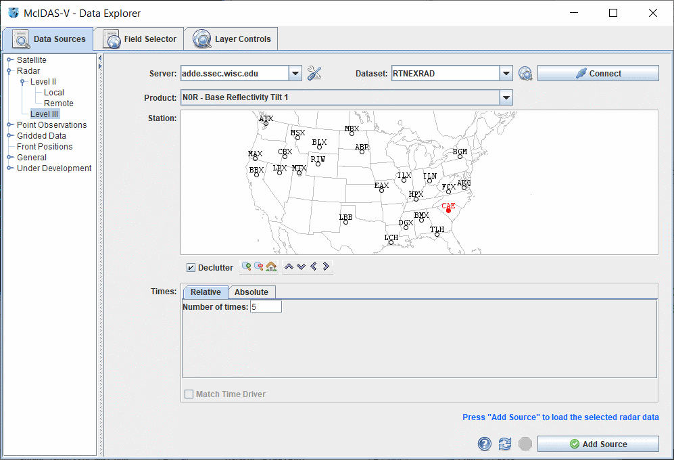
Task: Select the TLH radar station on map
Action: (x=437, y=234)
